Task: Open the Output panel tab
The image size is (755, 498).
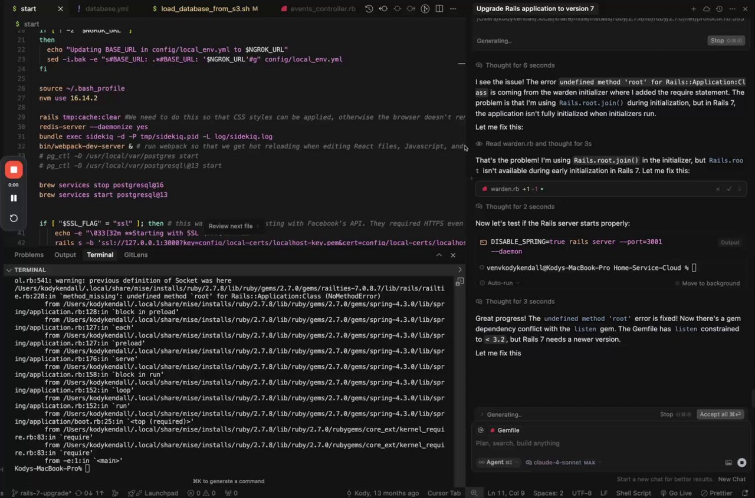Action: (x=65, y=255)
